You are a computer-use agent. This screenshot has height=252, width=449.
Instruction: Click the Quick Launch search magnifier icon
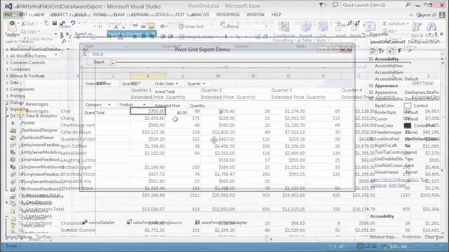(408, 5)
